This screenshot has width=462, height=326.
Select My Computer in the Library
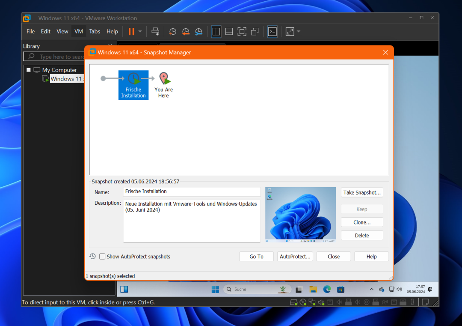(x=59, y=70)
